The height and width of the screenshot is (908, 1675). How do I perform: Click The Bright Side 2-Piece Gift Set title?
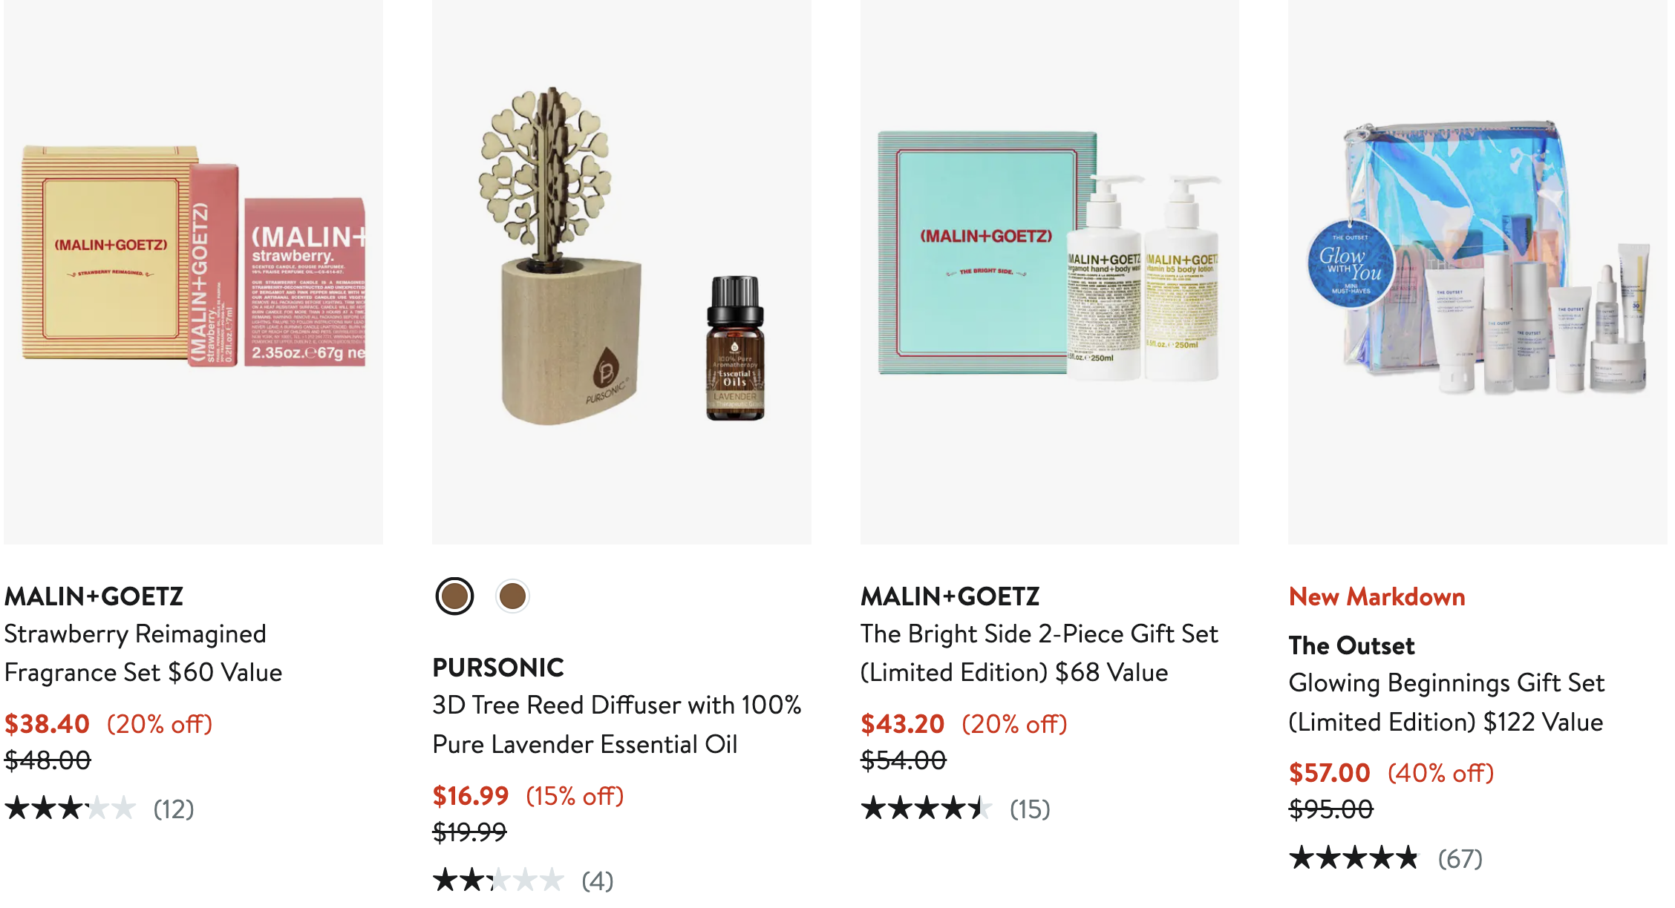click(x=1039, y=653)
